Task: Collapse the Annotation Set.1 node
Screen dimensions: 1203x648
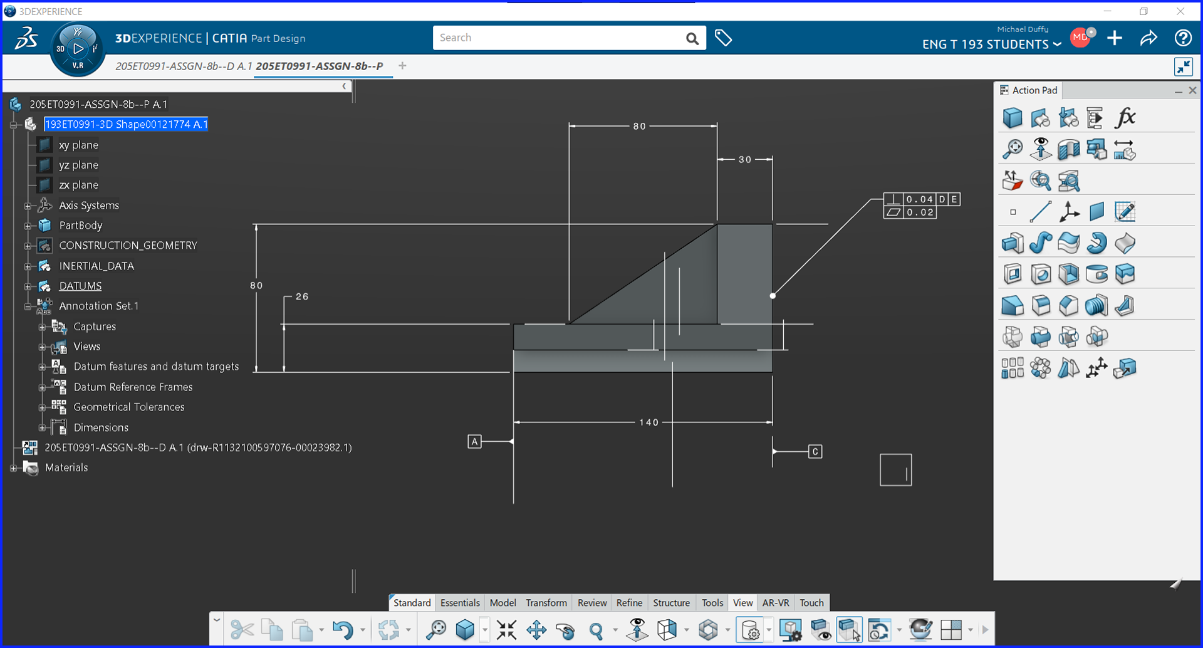Action: point(28,306)
